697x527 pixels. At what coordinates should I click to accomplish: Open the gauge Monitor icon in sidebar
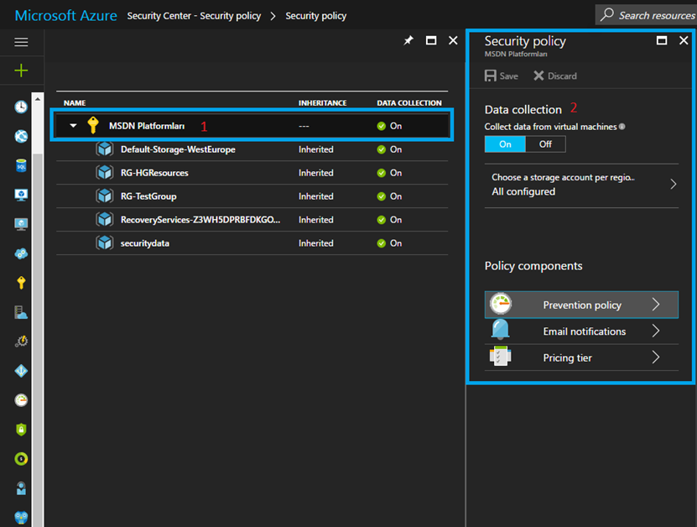coord(21,400)
